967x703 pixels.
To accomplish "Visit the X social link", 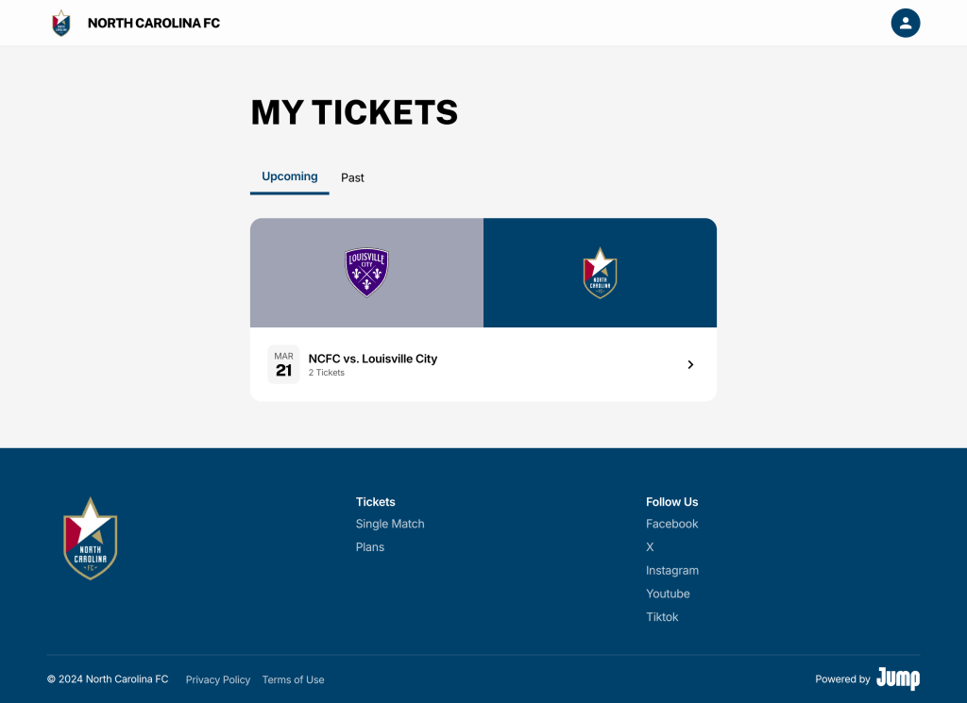I will coord(650,547).
